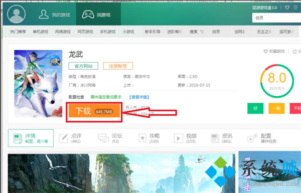Image resolution: width=301 pixels, height=193 pixels.
Task: Open the 进阶帮助 tab
Action: tap(174, 32)
